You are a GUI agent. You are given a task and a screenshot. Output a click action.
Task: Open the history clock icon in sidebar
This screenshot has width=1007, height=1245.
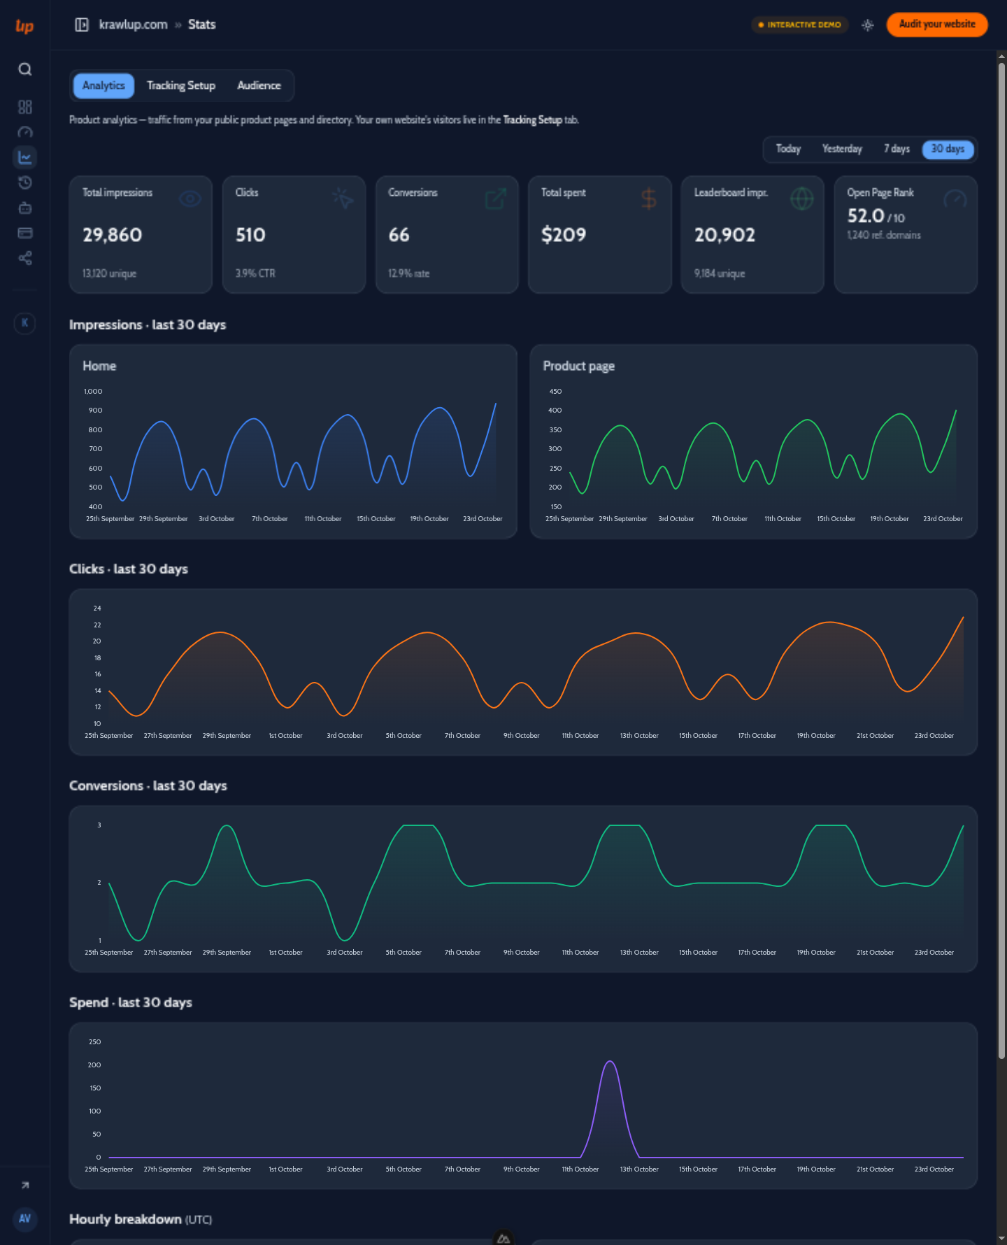click(24, 183)
